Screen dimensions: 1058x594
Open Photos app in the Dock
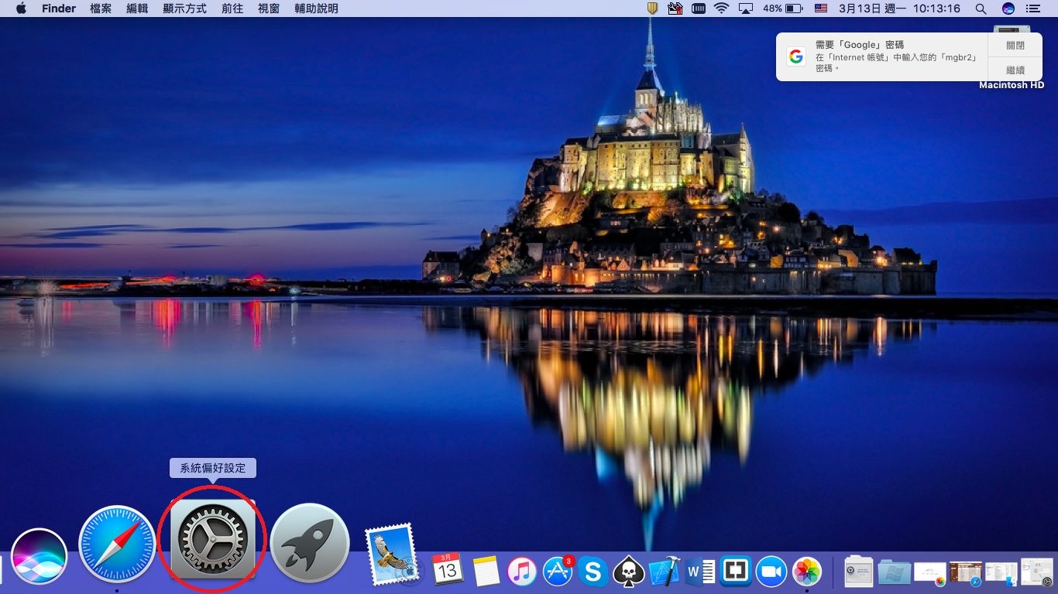tap(807, 572)
